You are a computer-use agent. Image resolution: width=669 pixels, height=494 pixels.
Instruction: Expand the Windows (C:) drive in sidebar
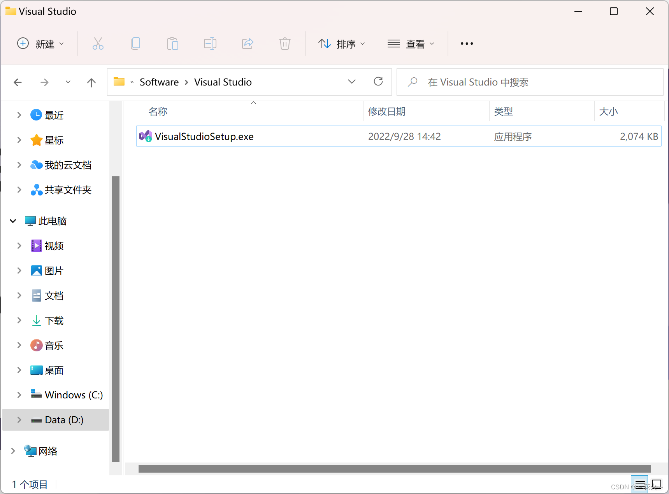(x=19, y=395)
